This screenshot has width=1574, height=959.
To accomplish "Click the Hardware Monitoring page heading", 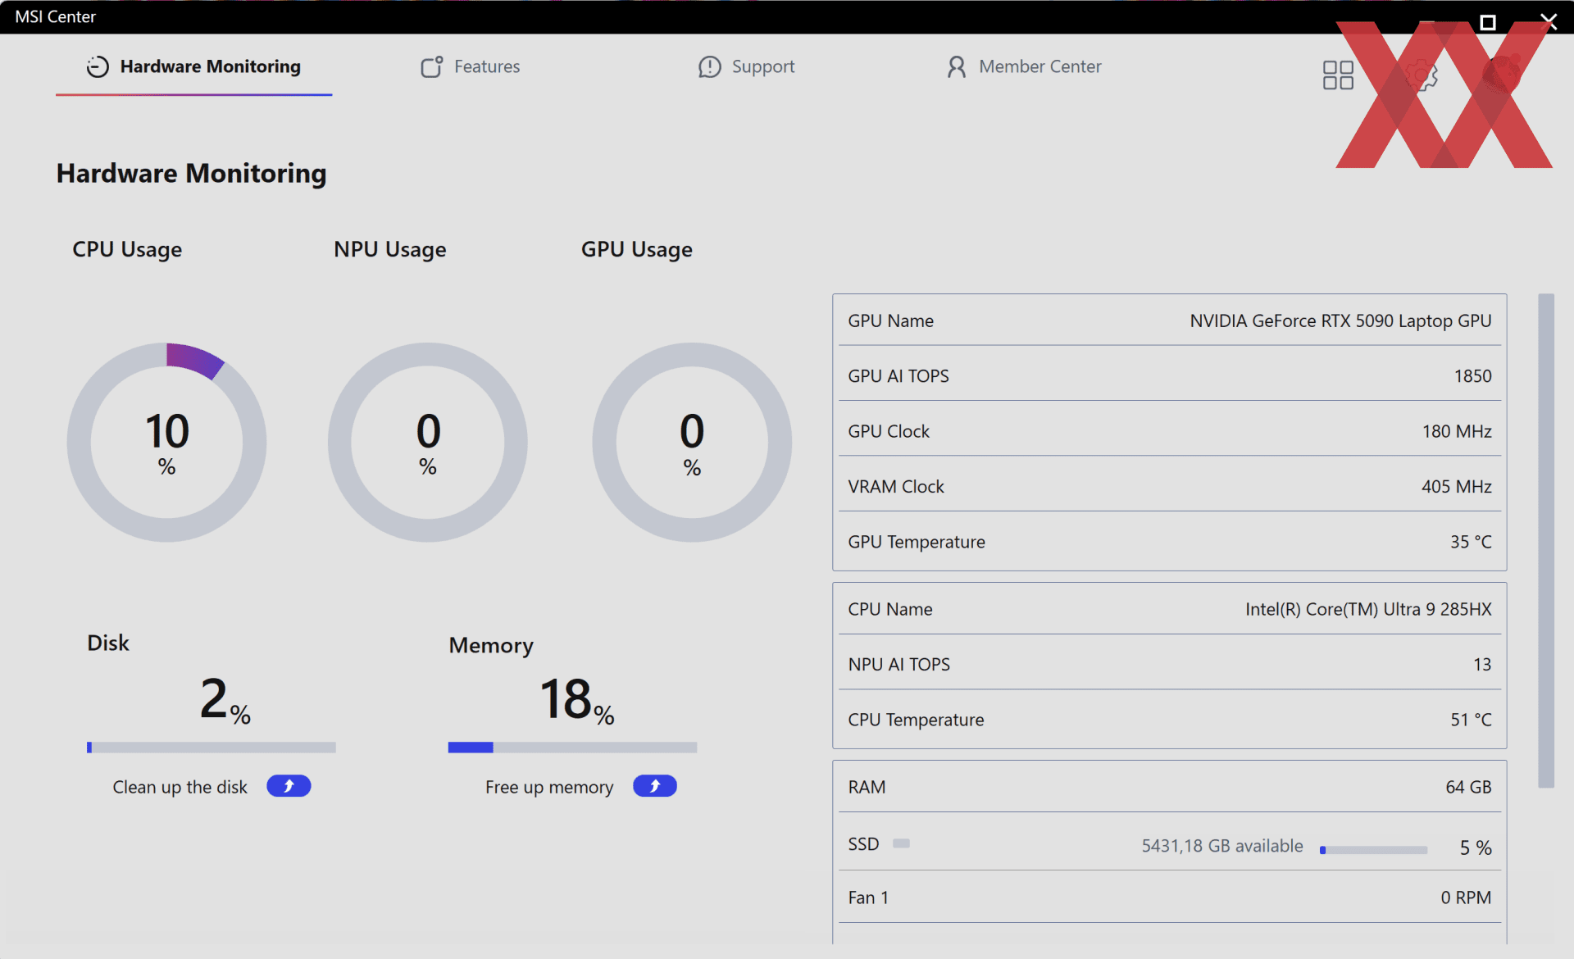I will point(191,173).
